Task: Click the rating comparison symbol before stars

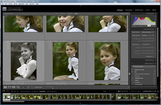Action: coord(117,91)
